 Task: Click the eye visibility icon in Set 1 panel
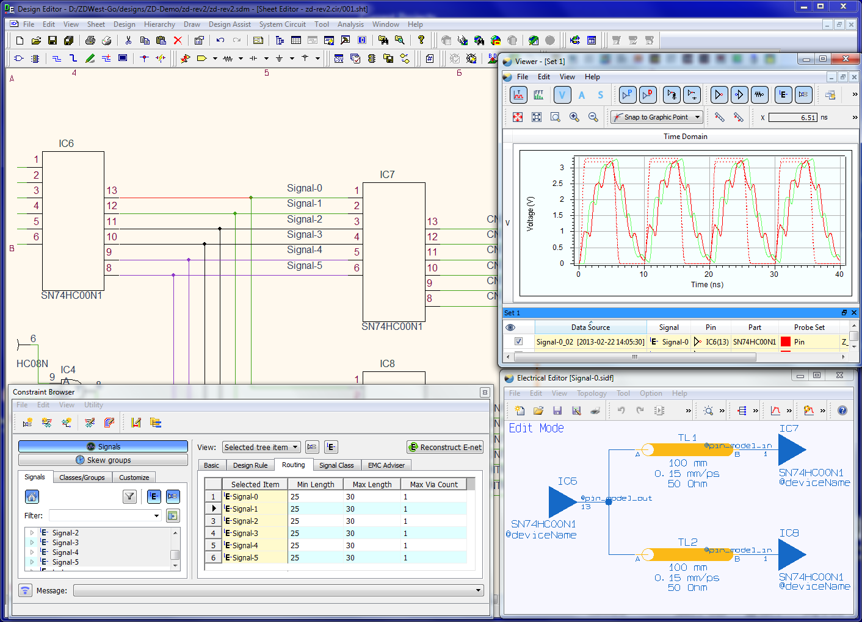[511, 327]
